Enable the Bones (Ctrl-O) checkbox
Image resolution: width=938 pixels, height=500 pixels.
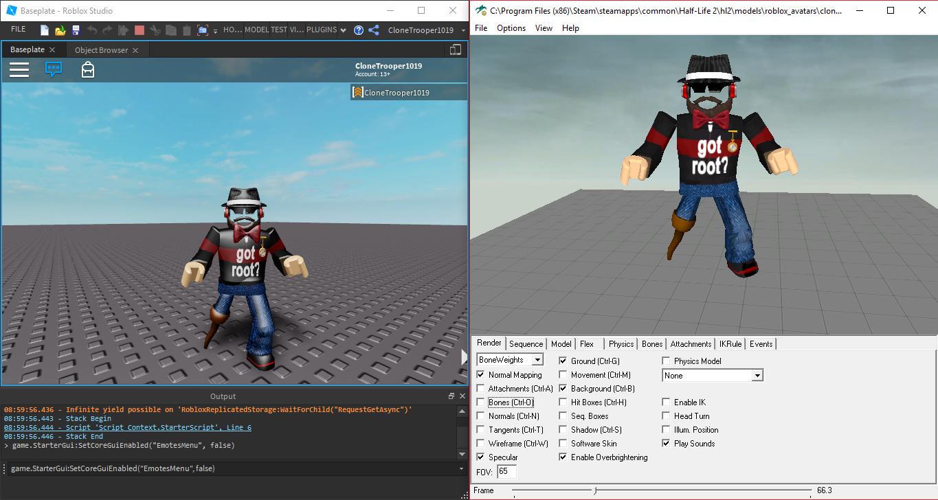click(x=480, y=402)
